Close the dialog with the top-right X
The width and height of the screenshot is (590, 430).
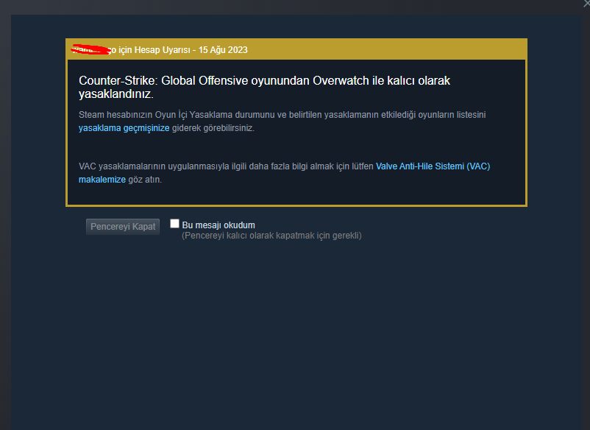pos(586,3)
